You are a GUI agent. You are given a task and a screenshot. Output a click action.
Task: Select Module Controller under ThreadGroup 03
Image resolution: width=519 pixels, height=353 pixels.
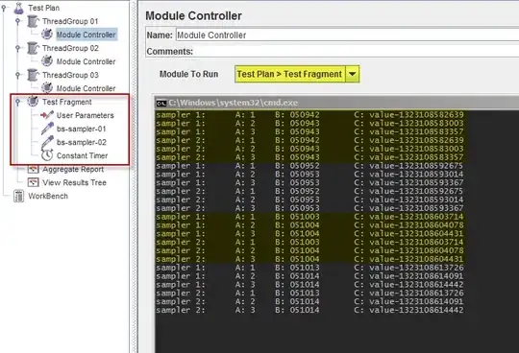click(x=86, y=88)
